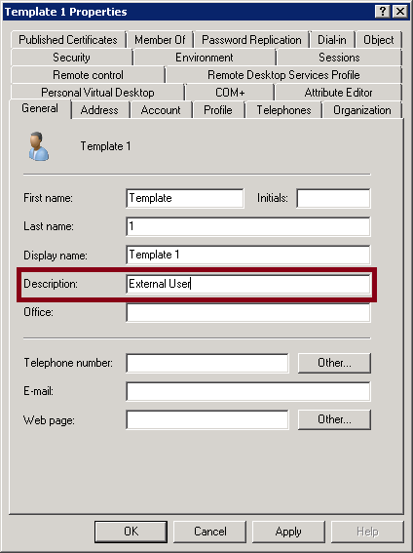Screen dimensions: 413x553
Task: Select the Dial-in tab
Action: [x=332, y=40]
